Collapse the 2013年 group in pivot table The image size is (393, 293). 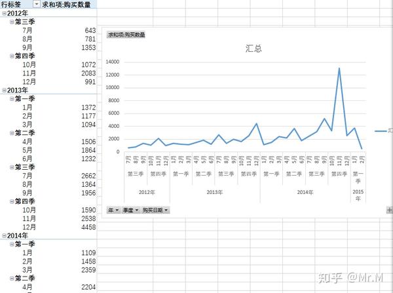(x=4, y=90)
